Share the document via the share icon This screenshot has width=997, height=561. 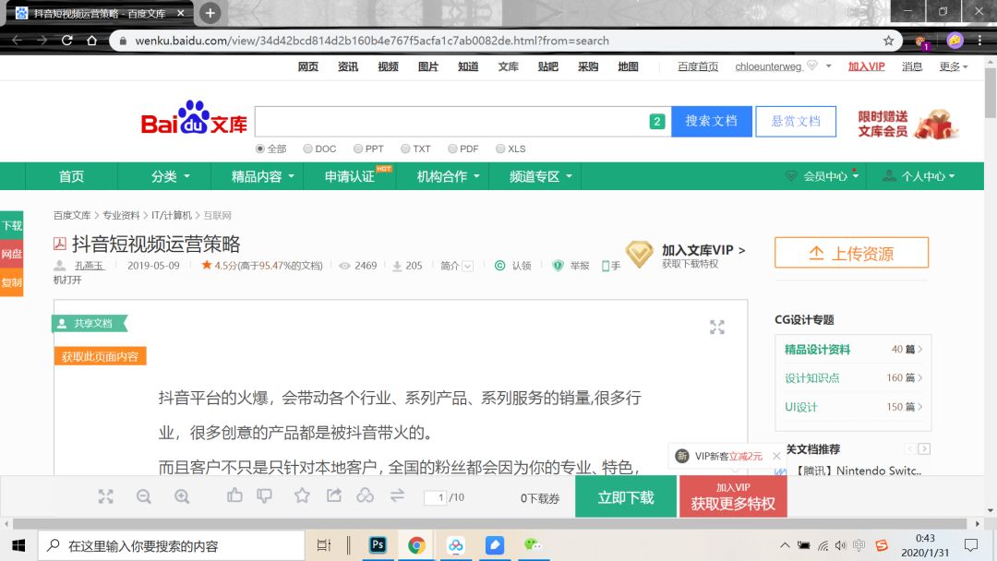334,495
